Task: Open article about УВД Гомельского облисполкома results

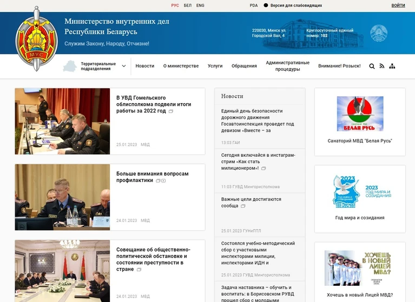Action: (154, 104)
